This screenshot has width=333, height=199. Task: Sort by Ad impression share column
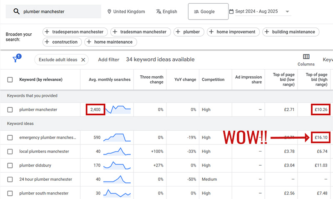point(249,80)
